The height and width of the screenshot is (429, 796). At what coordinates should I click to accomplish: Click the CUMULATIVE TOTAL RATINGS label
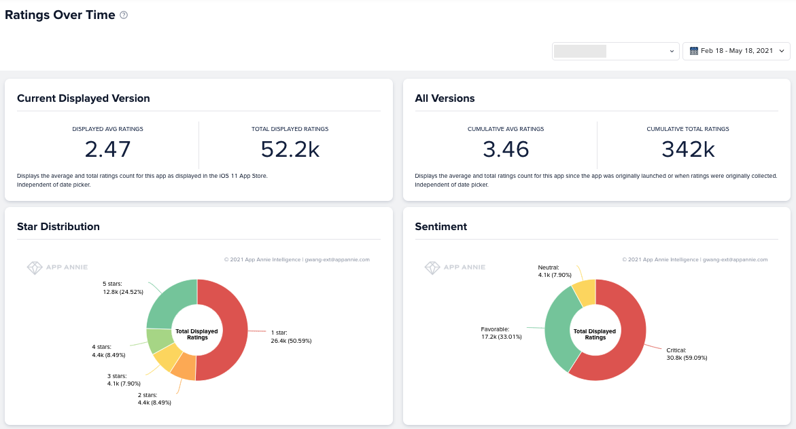[x=688, y=129]
